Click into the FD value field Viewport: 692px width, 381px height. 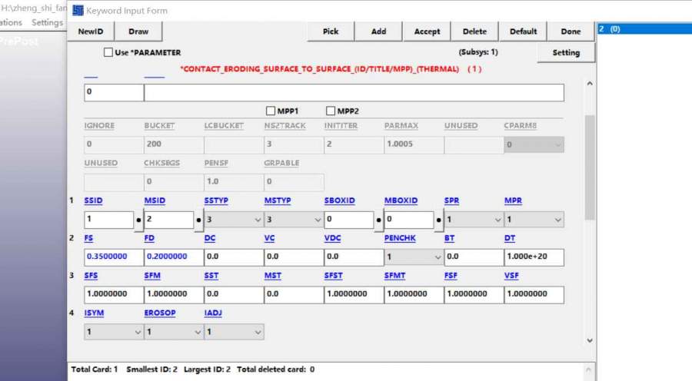point(173,257)
